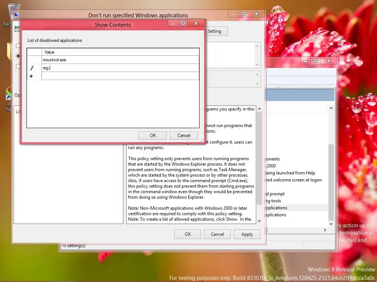Close the background Group Policy Editor window
The image size is (377, 282).
[328, 61]
